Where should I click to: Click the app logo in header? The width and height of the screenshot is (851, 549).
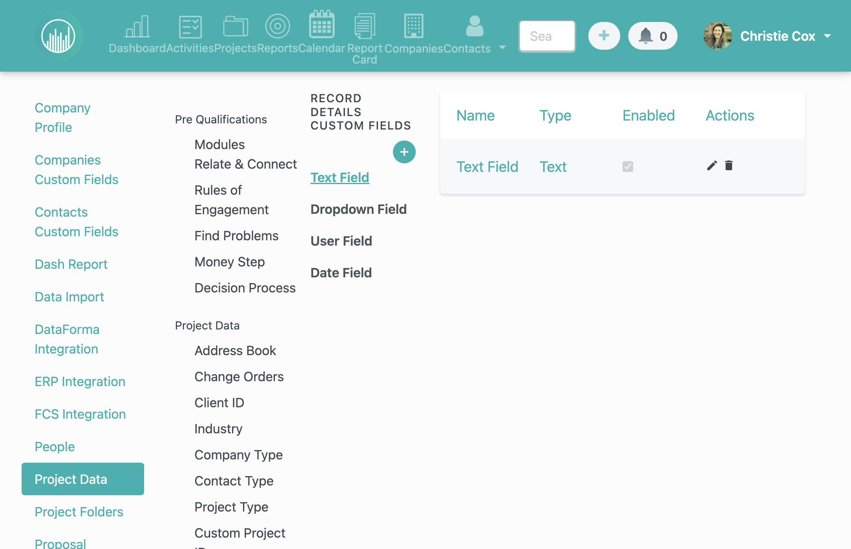[58, 36]
